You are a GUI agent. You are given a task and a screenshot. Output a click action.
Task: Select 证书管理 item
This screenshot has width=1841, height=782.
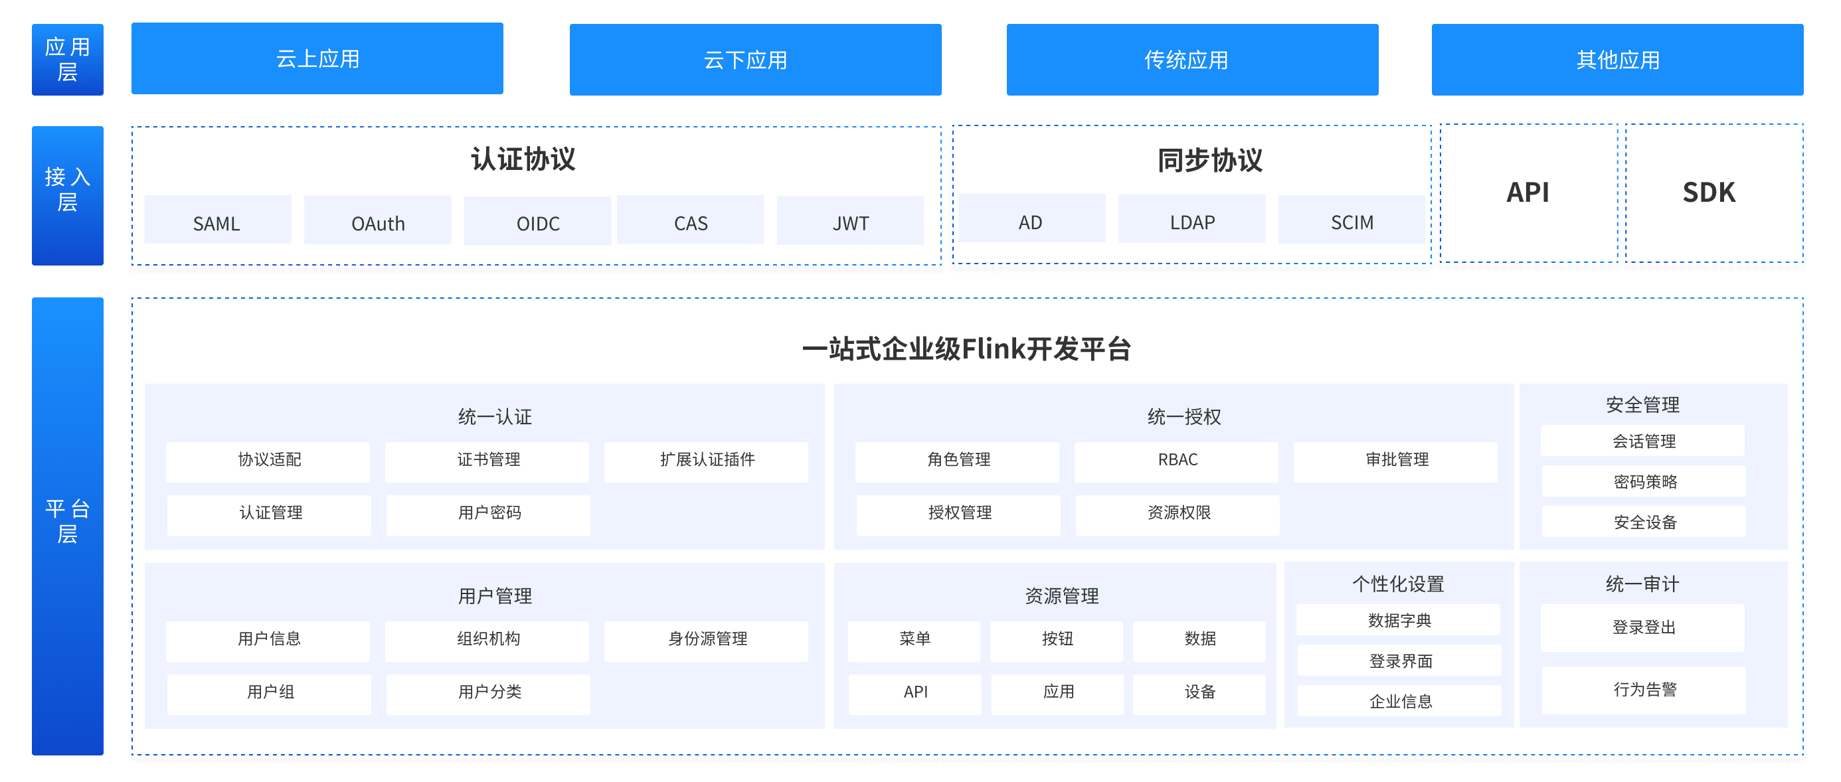tap(487, 462)
